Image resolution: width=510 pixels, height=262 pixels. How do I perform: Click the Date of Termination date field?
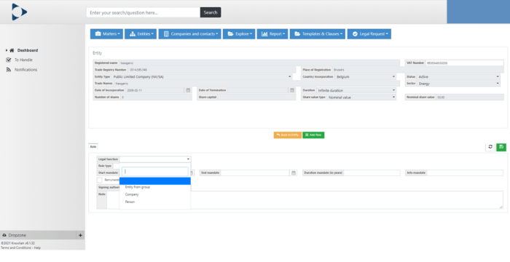258,90
